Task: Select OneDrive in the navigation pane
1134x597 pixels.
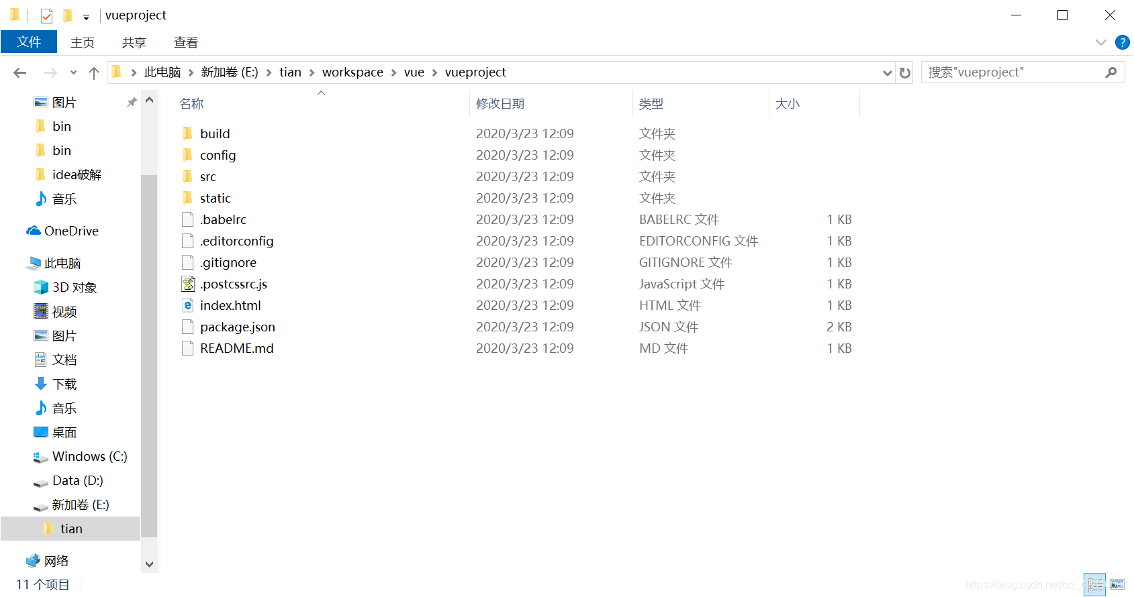Action: [71, 231]
